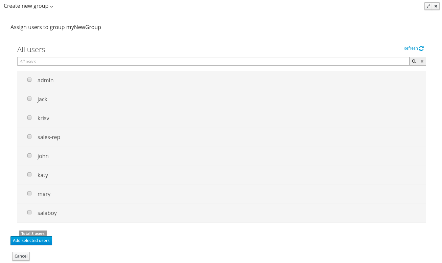The height and width of the screenshot is (263, 442).
Task: Select the user mary
Action: tap(29, 193)
